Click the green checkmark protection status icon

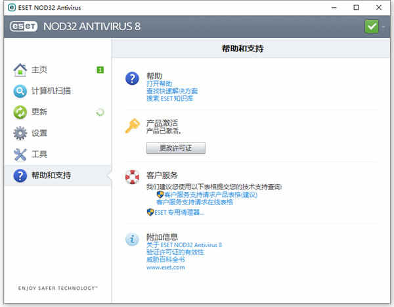pos(372,26)
